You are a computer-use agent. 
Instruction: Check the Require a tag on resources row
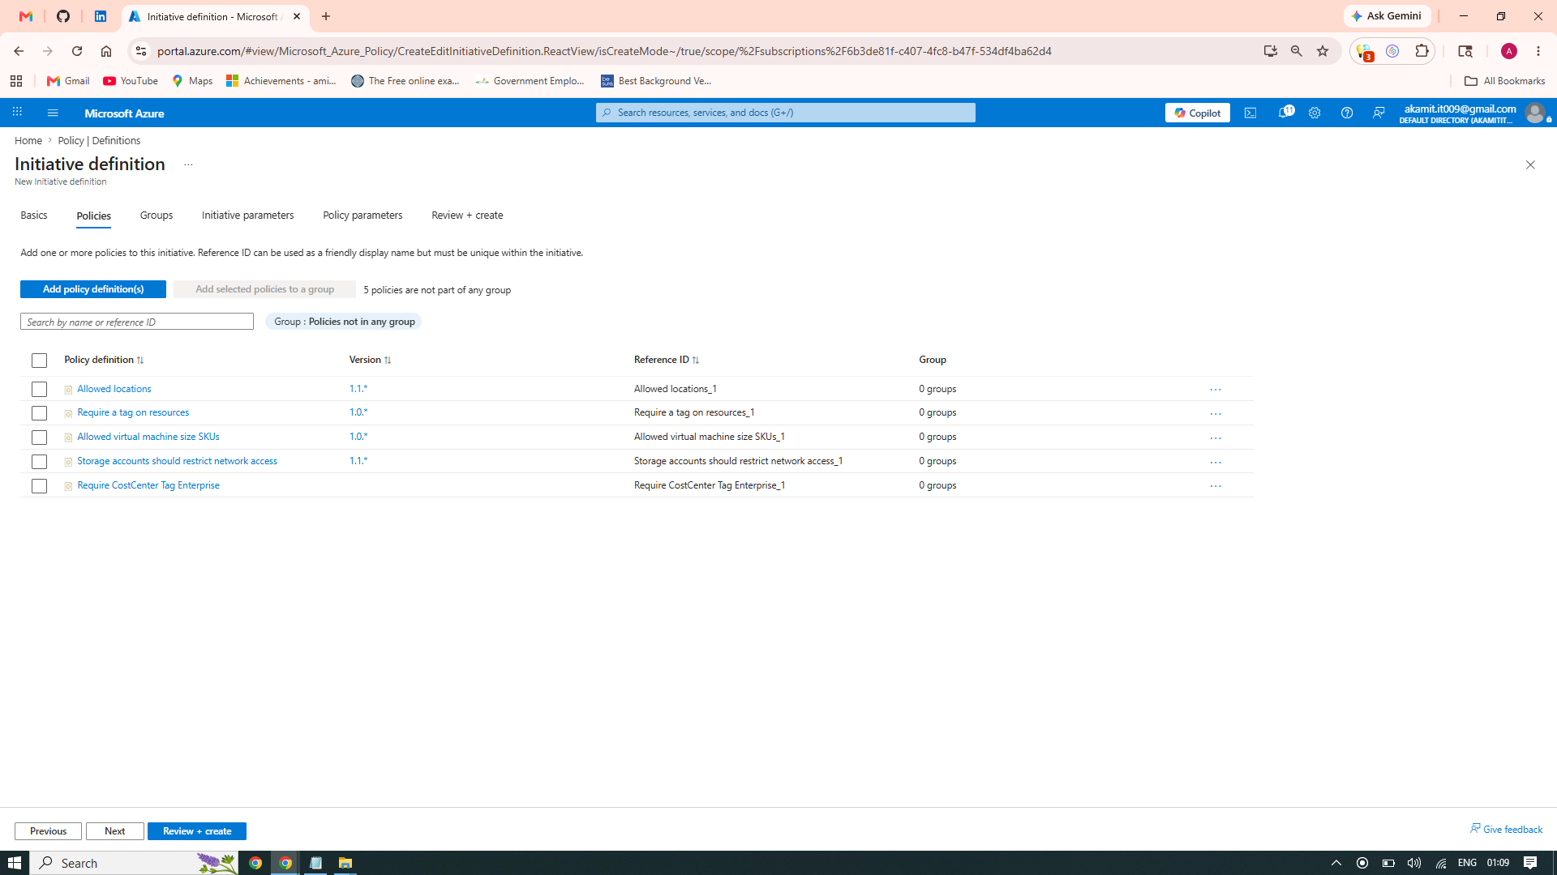pos(39,413)
